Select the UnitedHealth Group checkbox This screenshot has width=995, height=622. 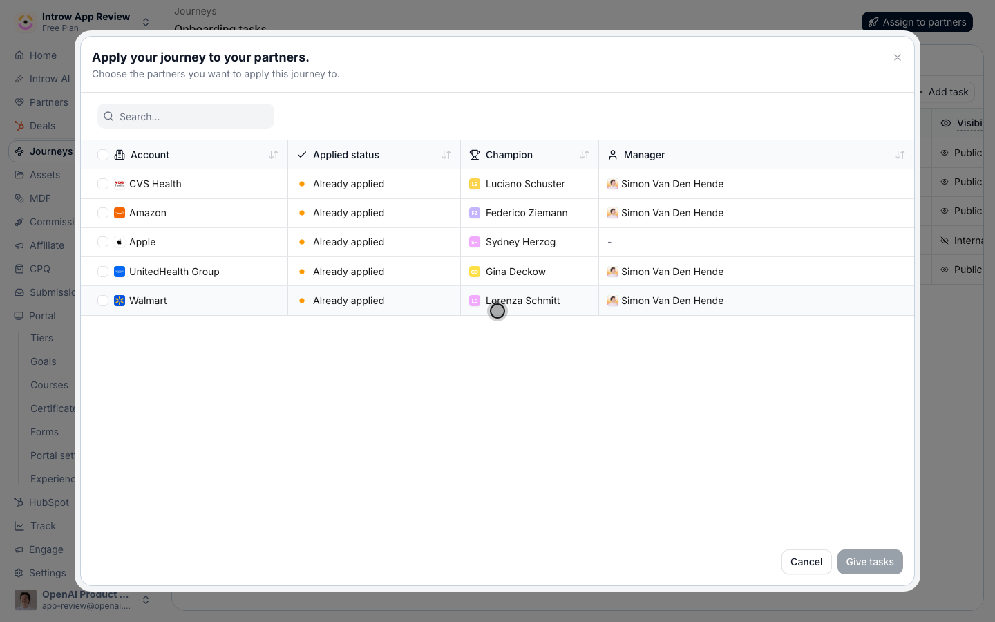pos(103,272)
